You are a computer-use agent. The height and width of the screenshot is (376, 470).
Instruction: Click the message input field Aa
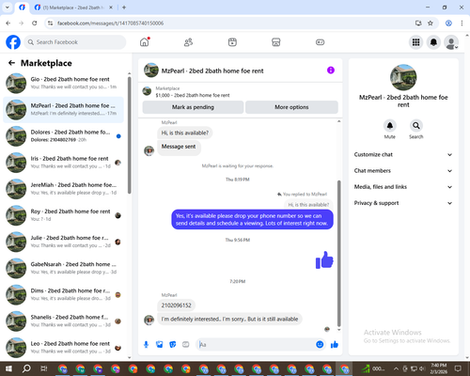point(256,345)
